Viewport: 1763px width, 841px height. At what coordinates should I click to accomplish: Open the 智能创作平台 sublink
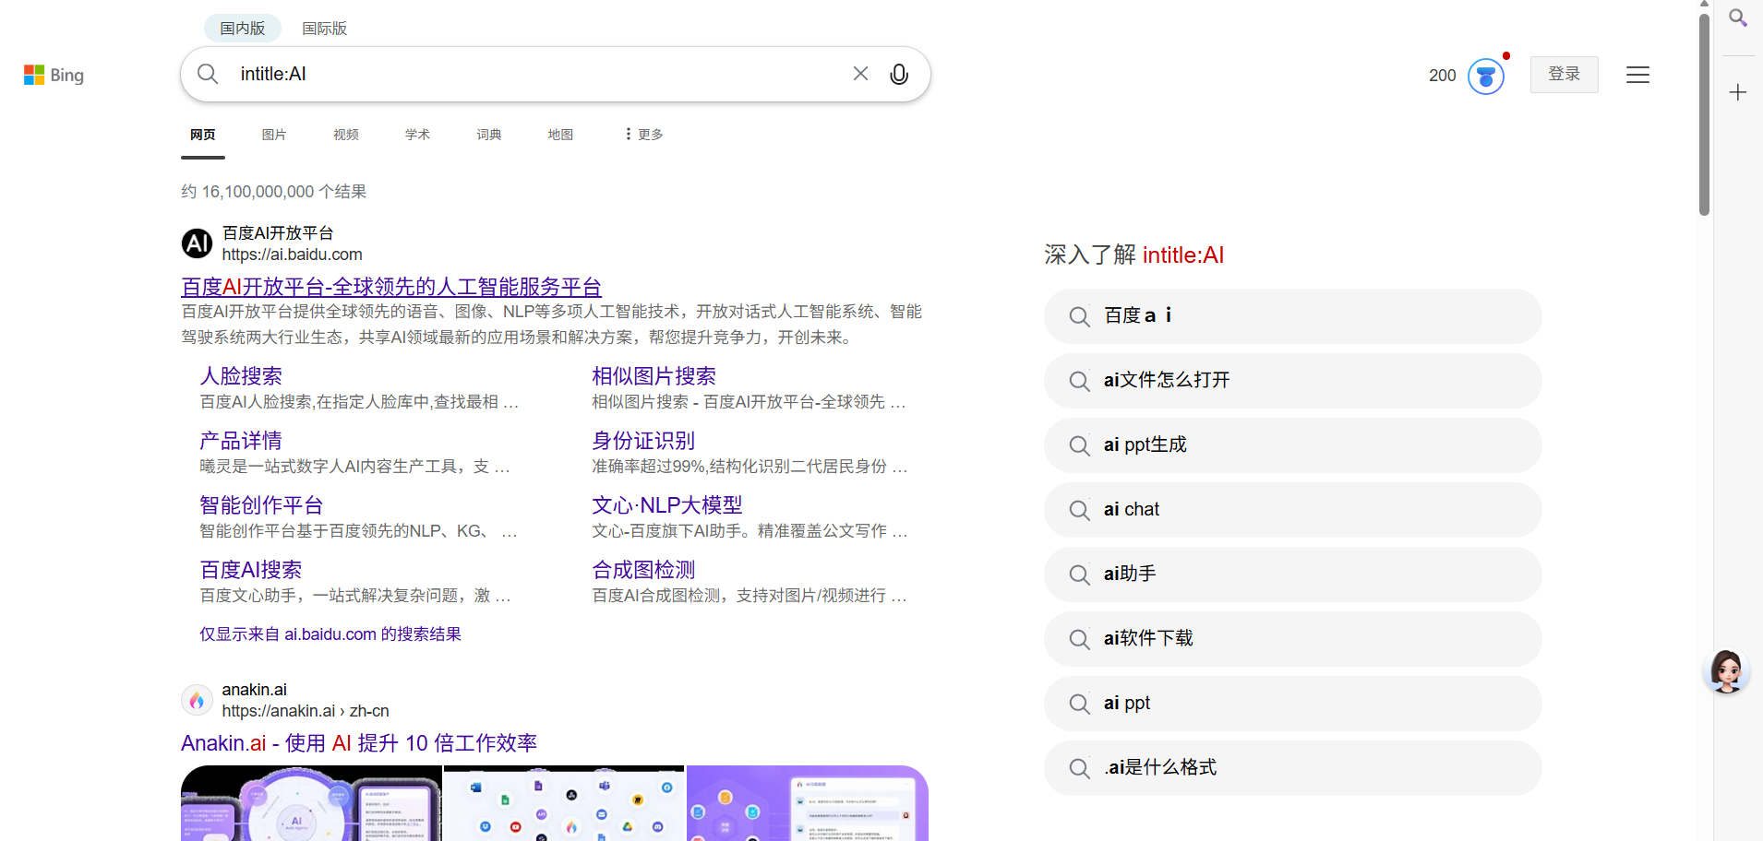261,505
